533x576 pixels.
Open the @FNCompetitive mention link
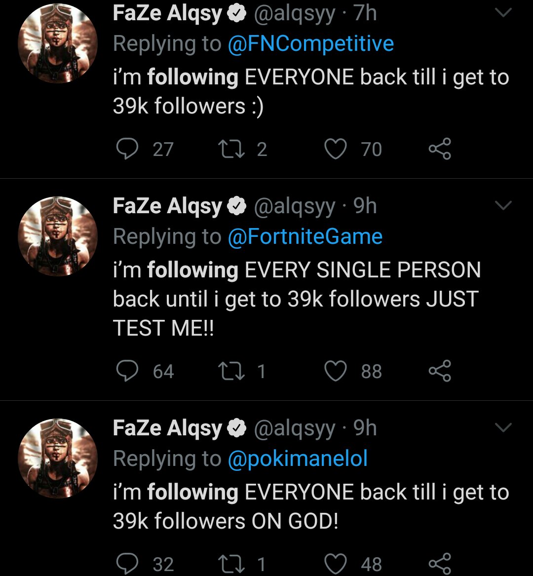tap(310, 44)
